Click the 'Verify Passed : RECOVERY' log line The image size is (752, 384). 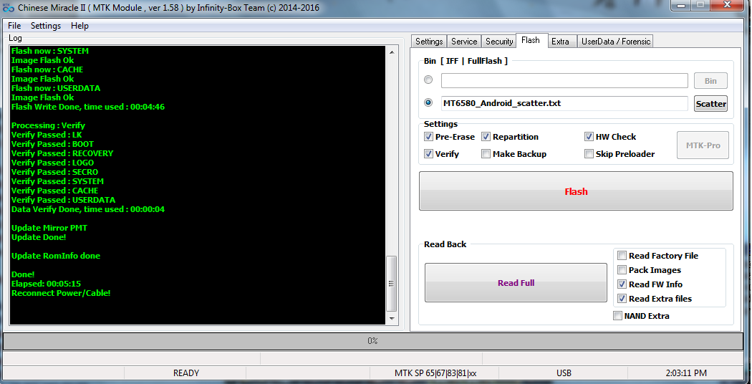[62, 153]
